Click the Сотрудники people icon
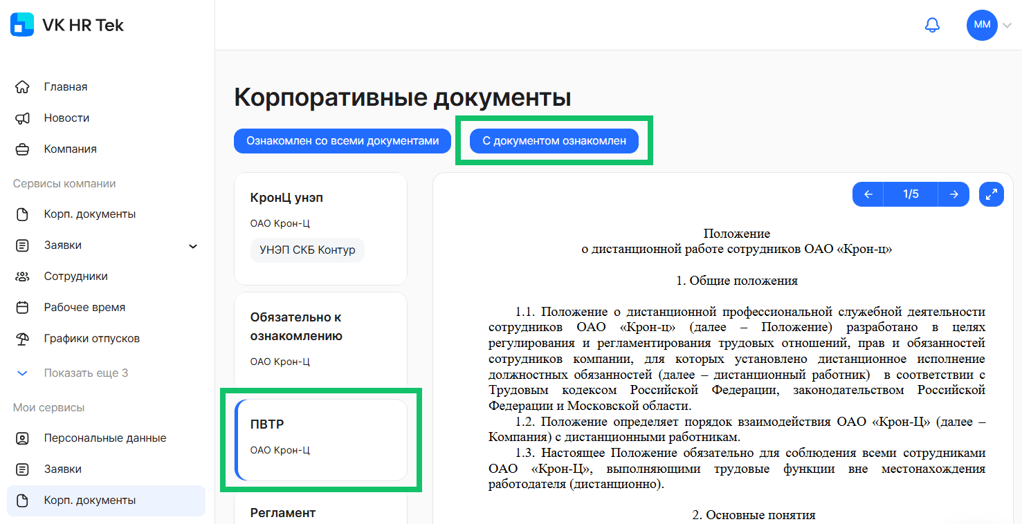The image size is (1022, 524). click(x=23, y=276)
